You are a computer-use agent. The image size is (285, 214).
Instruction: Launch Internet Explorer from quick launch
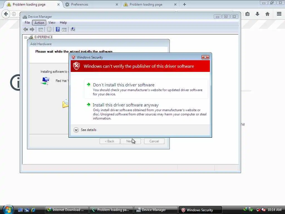click(x=33, y=210)
